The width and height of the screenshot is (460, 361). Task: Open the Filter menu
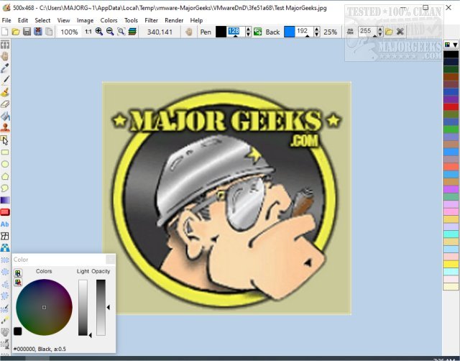point(152,20)
